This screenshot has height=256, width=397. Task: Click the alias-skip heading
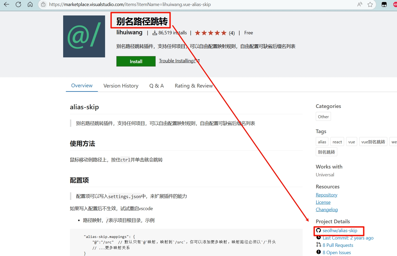[84, 107]
